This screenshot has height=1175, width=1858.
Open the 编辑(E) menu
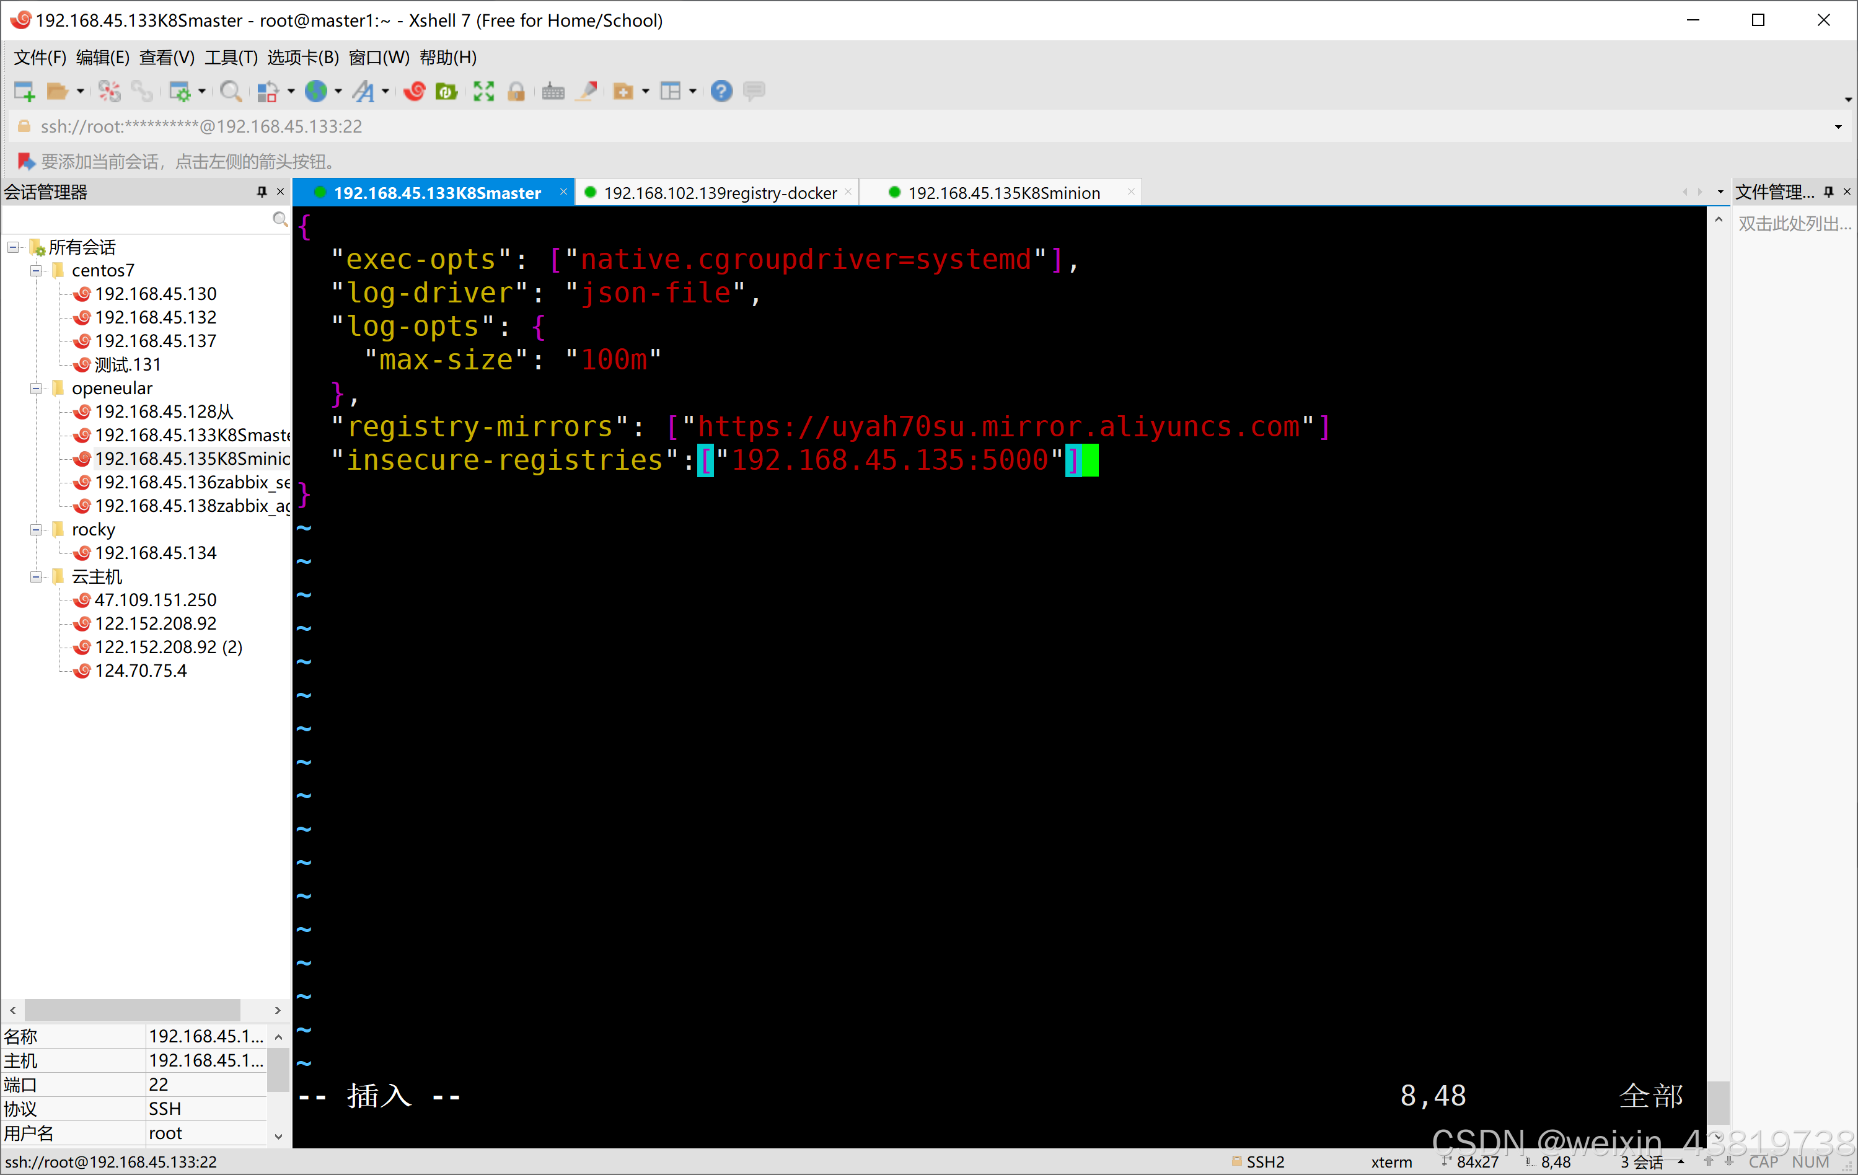[x=102, y=57]
